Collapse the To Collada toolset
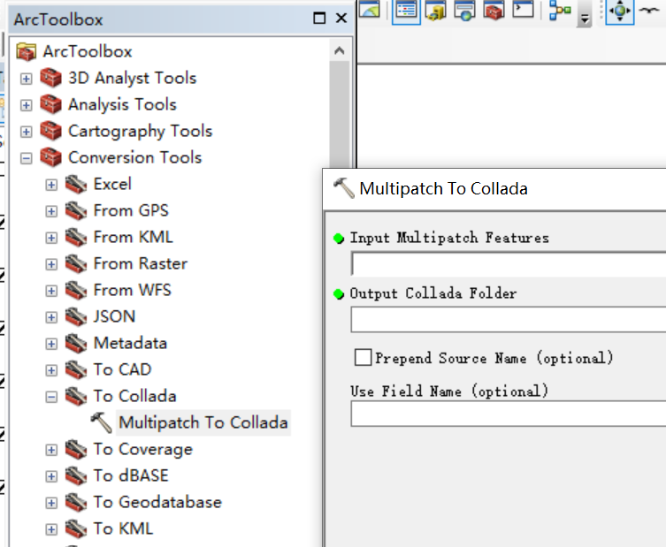This screenshot has height=547, width=666. 51,397
